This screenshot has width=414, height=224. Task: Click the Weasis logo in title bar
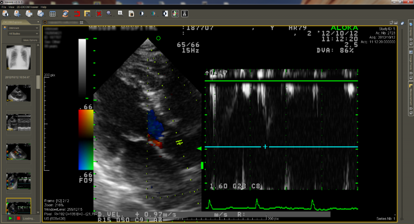(2, 2)
